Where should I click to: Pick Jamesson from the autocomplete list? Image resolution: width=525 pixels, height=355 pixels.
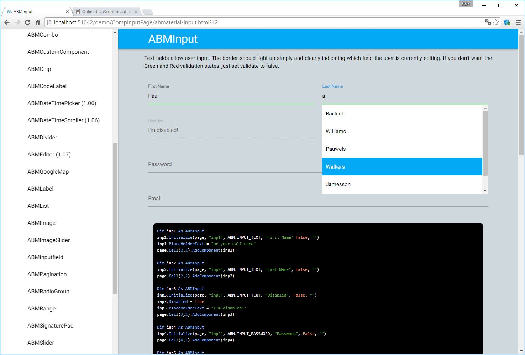coord(402,184)
